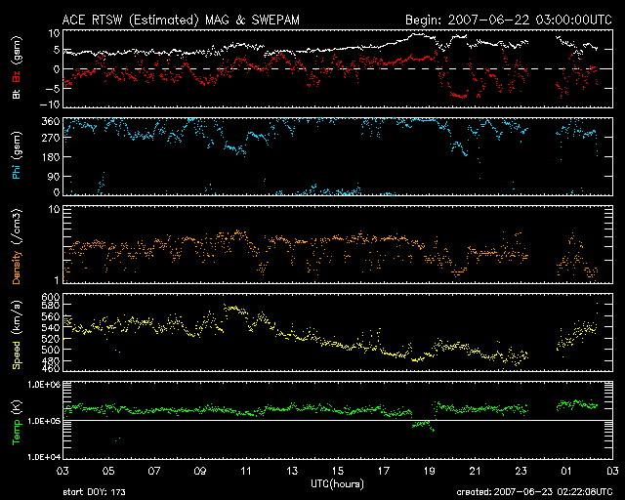Click the 'UTC(hours)' axis title
Image resolution: width=625 pixels, height=500 pixels.
pos(337,484)
